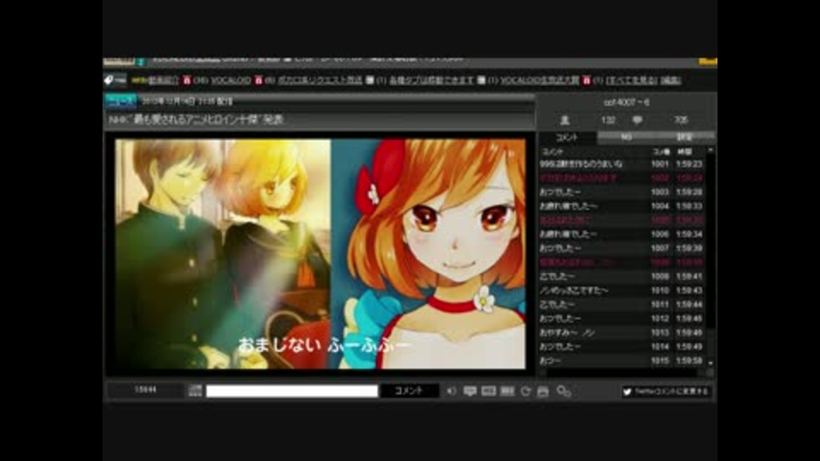
Task: Select the red comment number 1002 row
Action: [x=622, y=178]
